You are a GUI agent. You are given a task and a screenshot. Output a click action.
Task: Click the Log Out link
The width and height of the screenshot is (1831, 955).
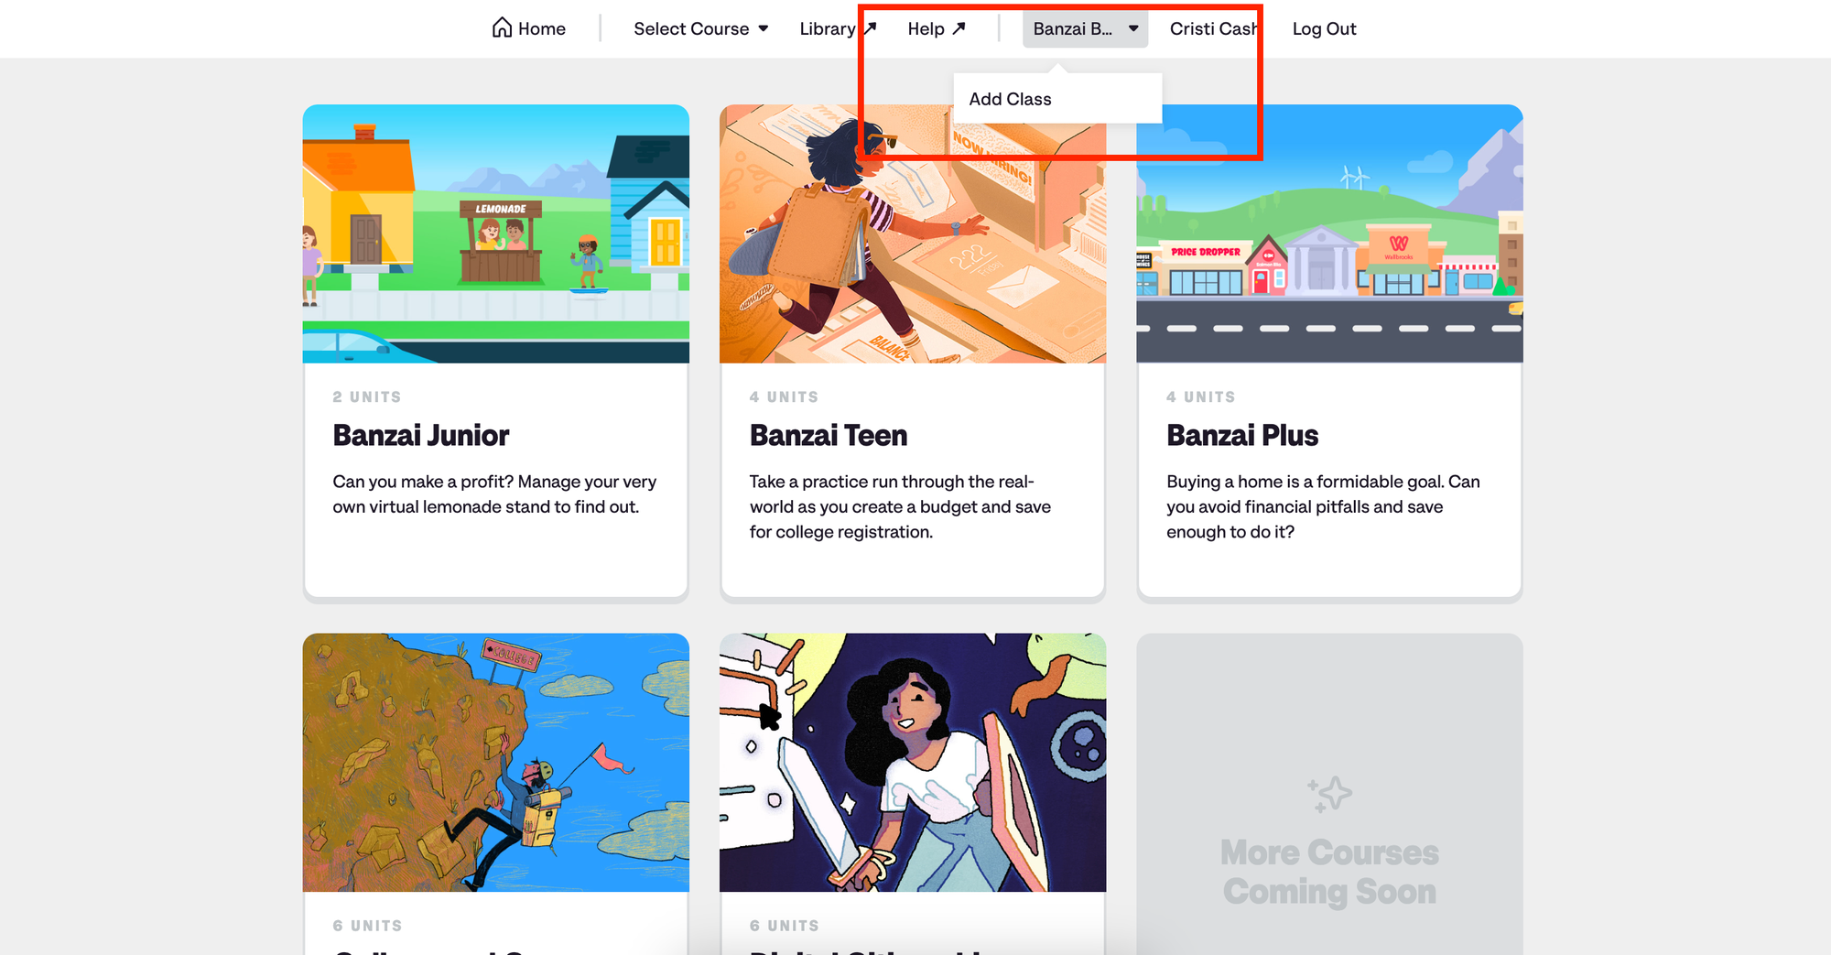1324,28
